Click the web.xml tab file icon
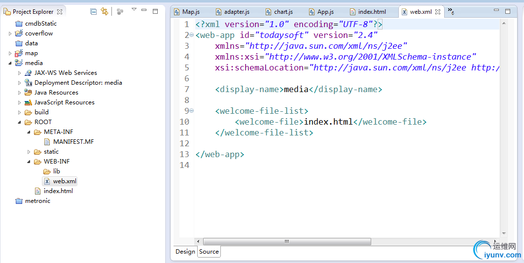 [x=404, y=12]
